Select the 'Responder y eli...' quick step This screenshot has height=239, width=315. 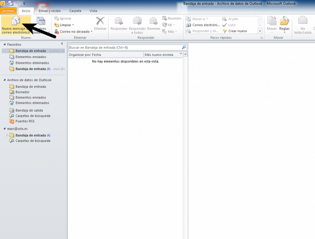tap(202, 31)
